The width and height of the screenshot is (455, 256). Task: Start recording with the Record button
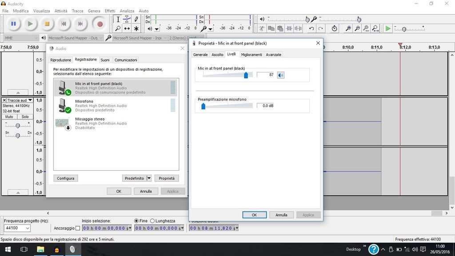tap(100, 24)
